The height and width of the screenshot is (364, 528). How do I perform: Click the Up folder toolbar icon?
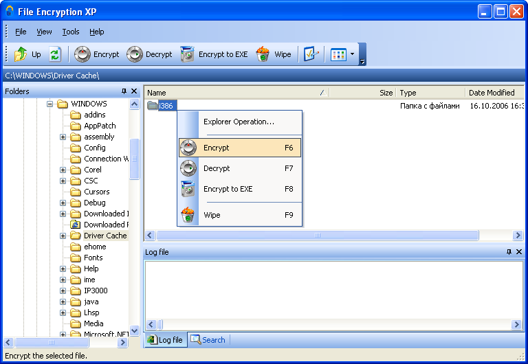pos(21,54)
